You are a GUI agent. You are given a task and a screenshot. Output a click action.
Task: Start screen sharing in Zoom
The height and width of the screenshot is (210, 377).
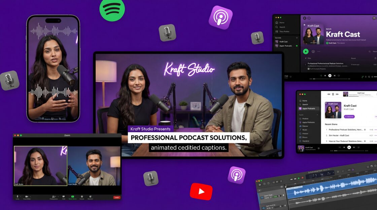[x=73, y=197]
